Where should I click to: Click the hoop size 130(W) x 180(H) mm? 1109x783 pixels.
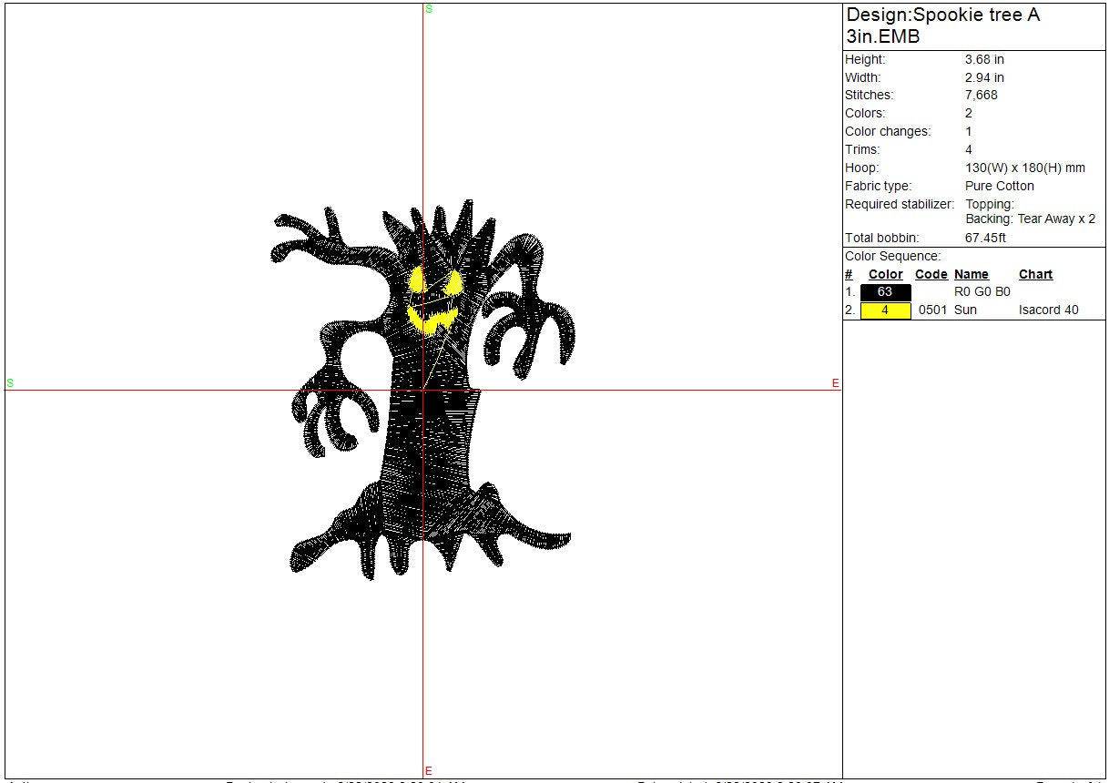(1024, 168)
